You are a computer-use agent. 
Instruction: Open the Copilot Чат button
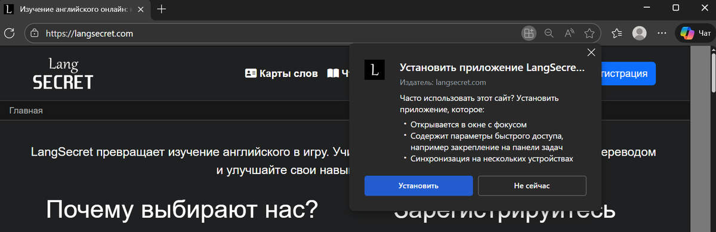click(x=695, y=33)
